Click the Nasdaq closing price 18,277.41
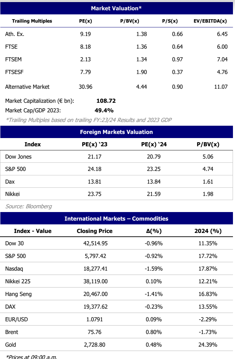This screenshot has height=359, width=235. [x=96, y=269]
